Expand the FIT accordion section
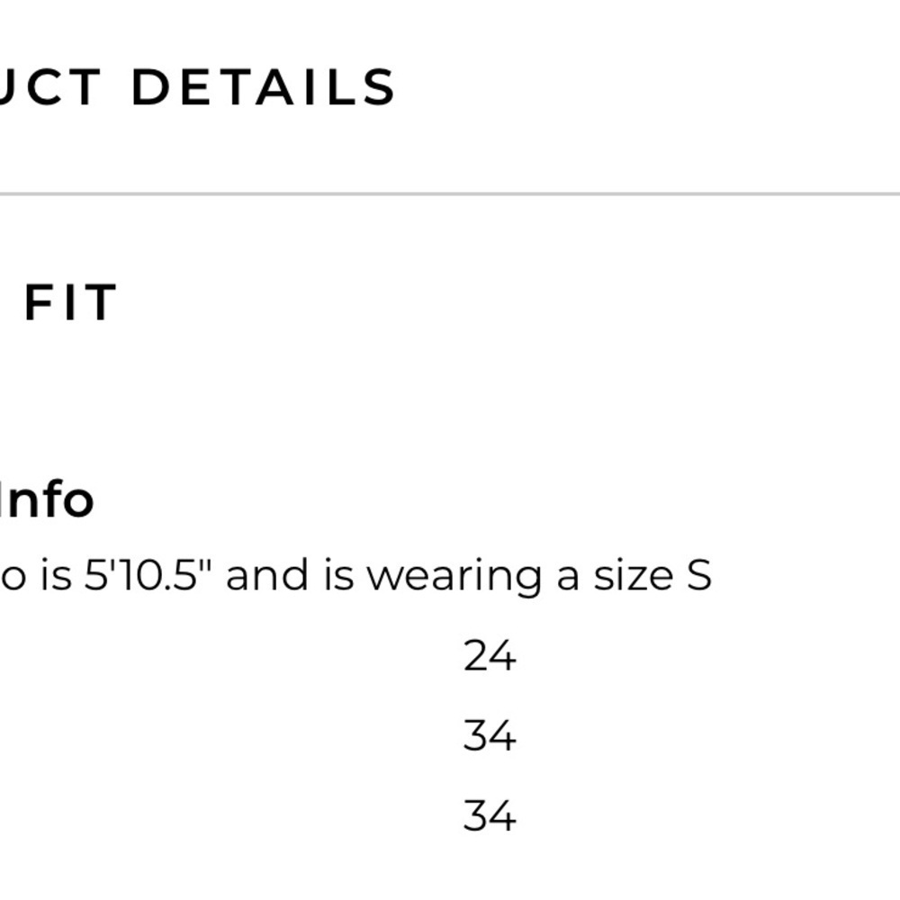The width and height of the screenshot is (900, 900). pyautogui.click(x=70, y=301)
